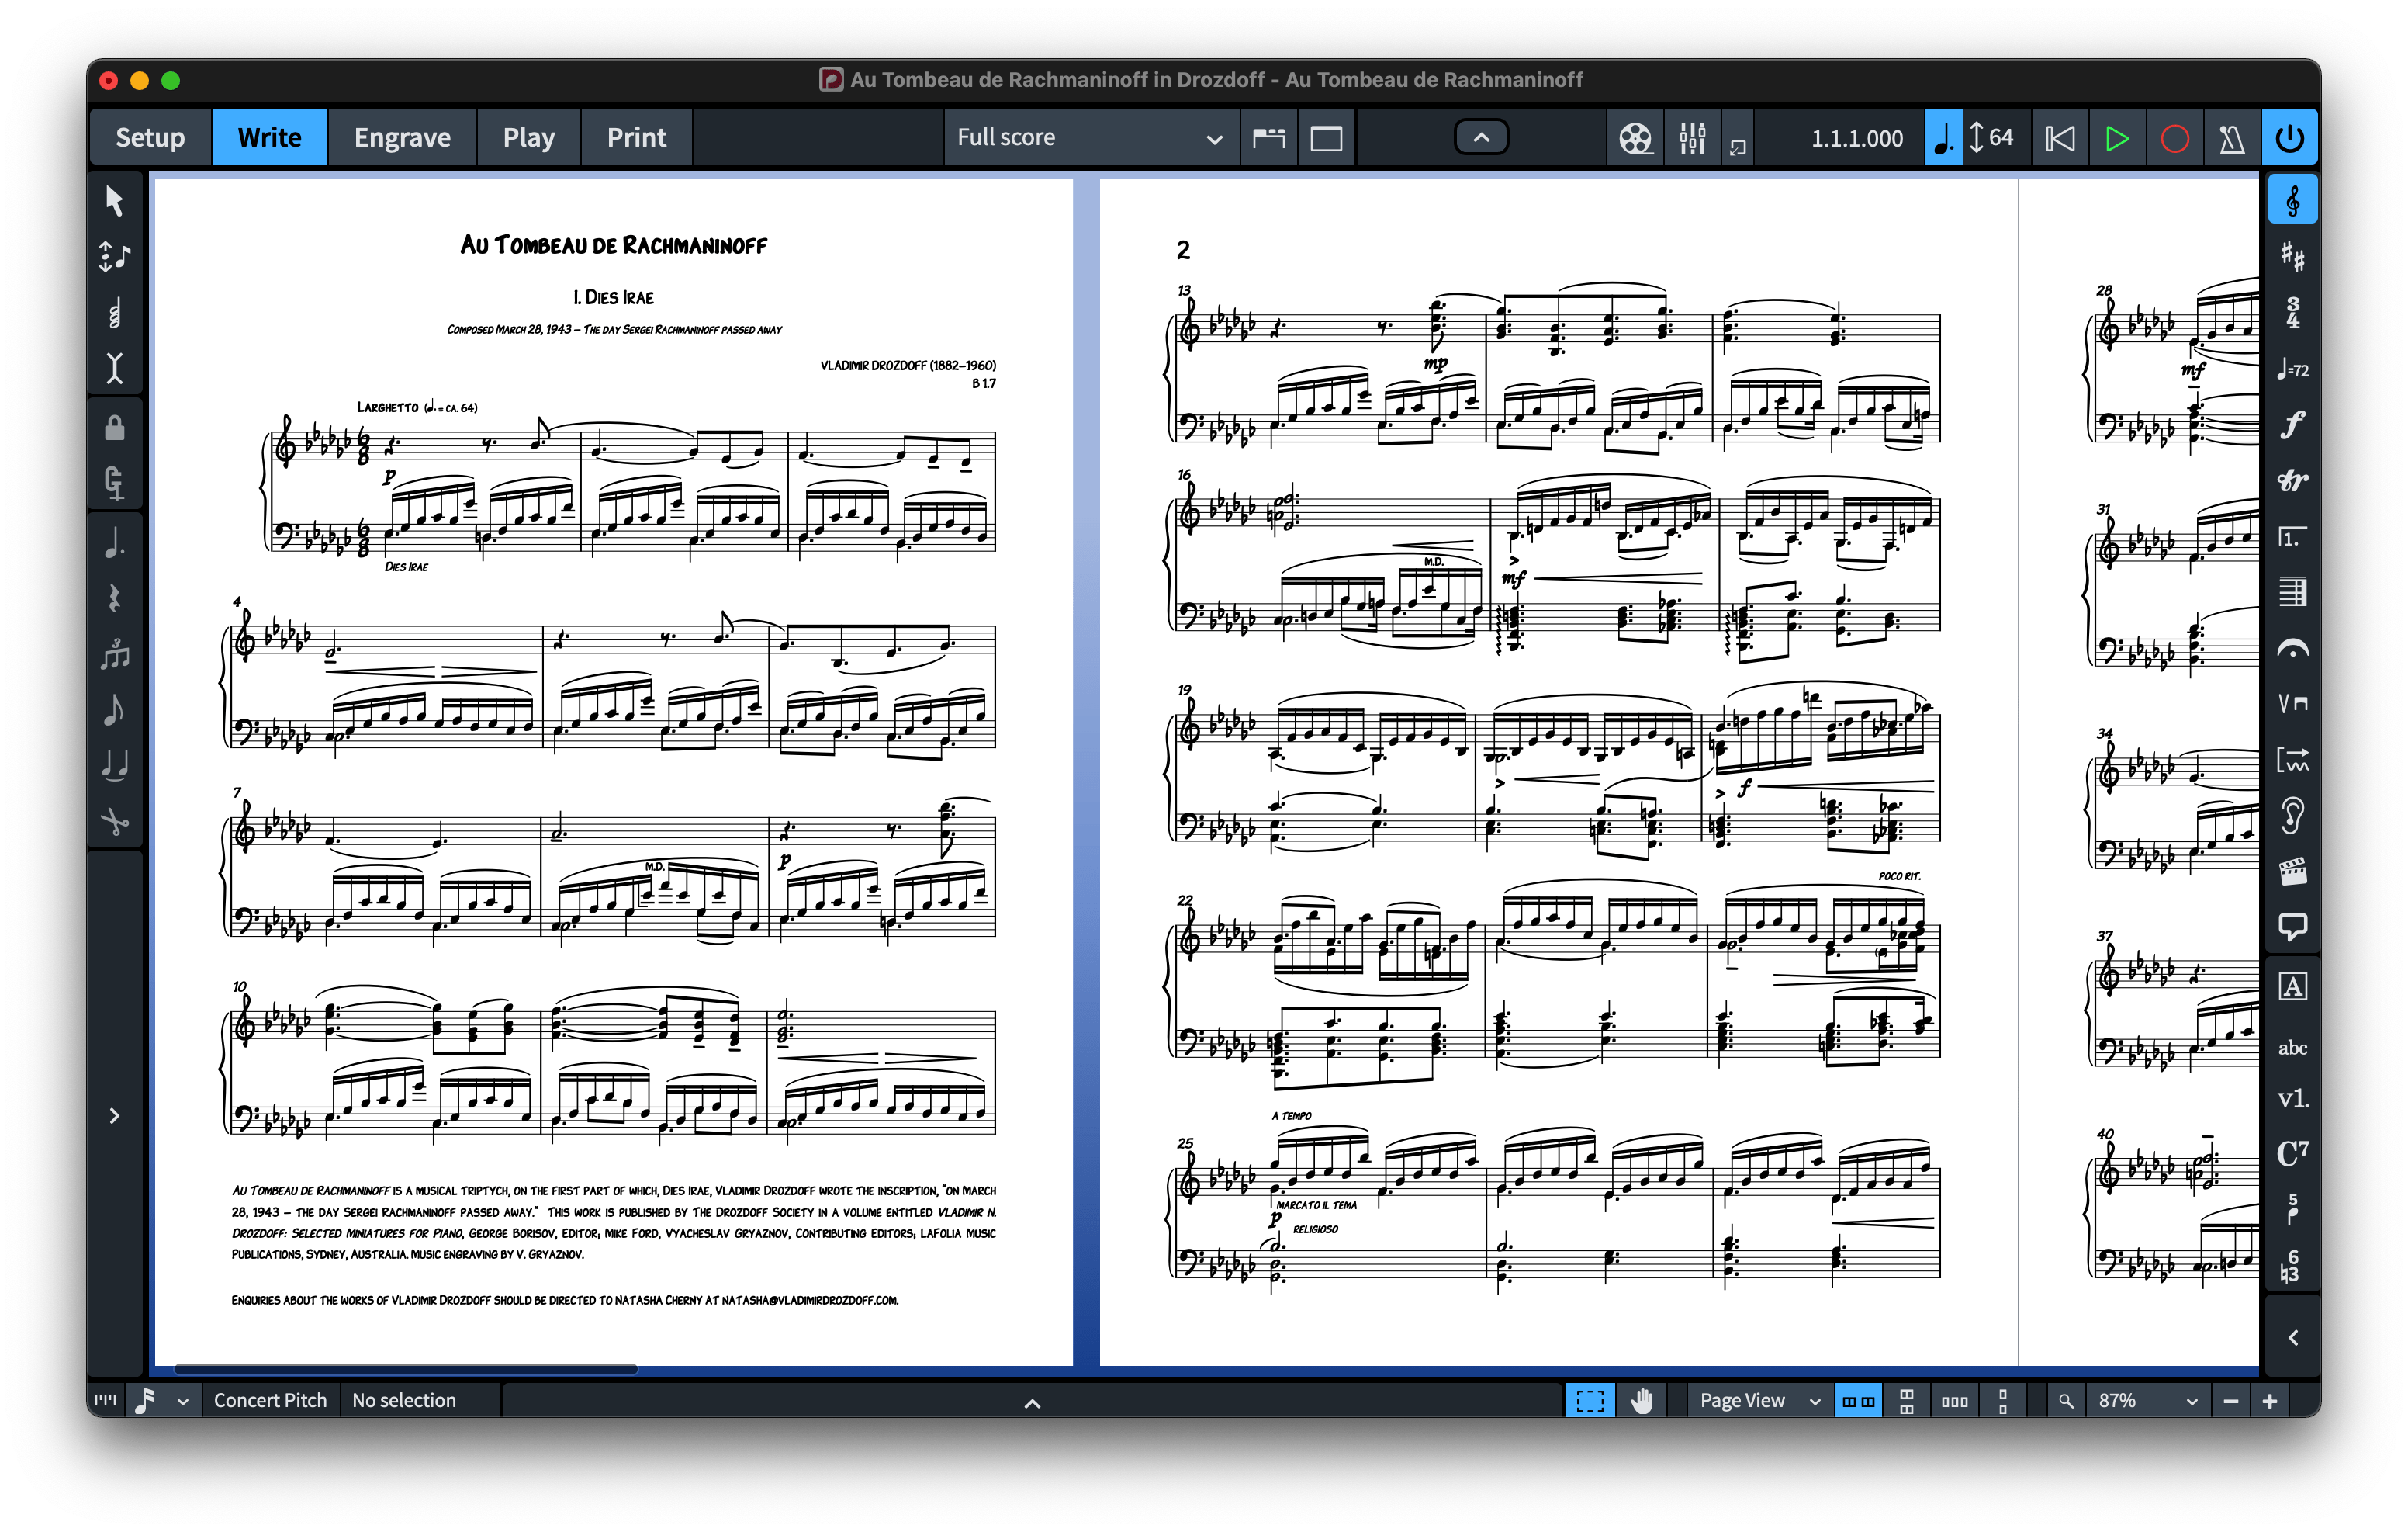Collapse the top toolbar
2408x1532 pixels.
coord(1481,138)
